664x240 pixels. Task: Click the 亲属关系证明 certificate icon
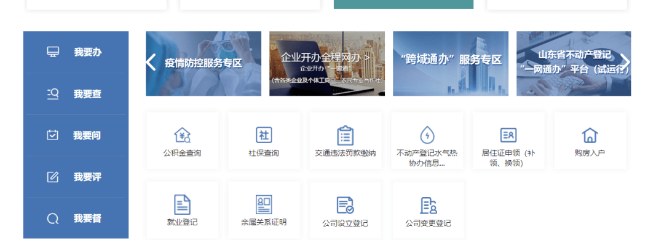click(x=264, y=205)
